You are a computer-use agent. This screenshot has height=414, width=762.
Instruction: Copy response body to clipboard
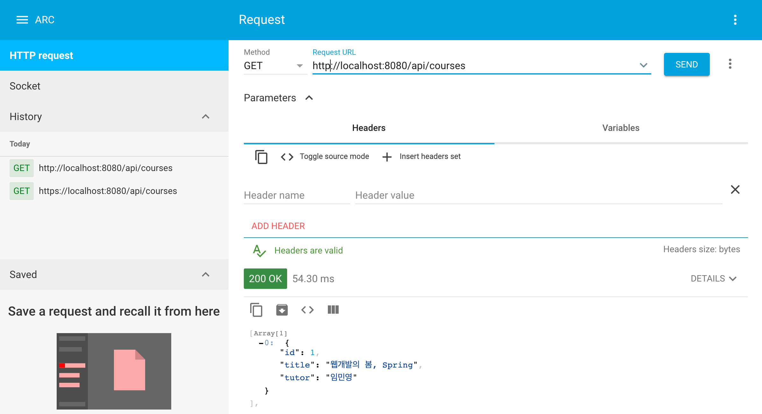(256, 310)
